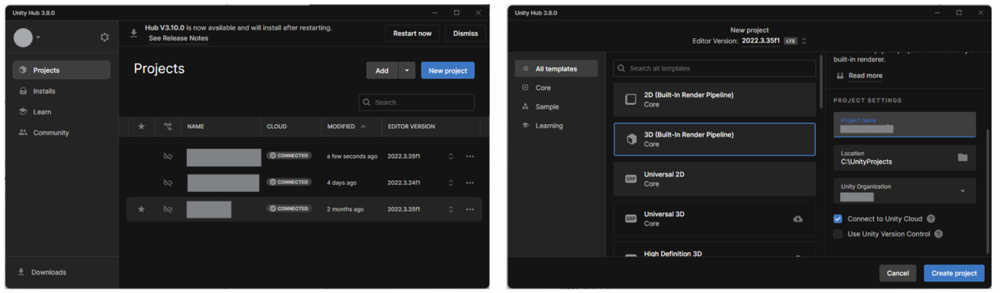
Task: Change editor version for '4 days ago' project
Action: pyautogui.click(x=451, y=183)
